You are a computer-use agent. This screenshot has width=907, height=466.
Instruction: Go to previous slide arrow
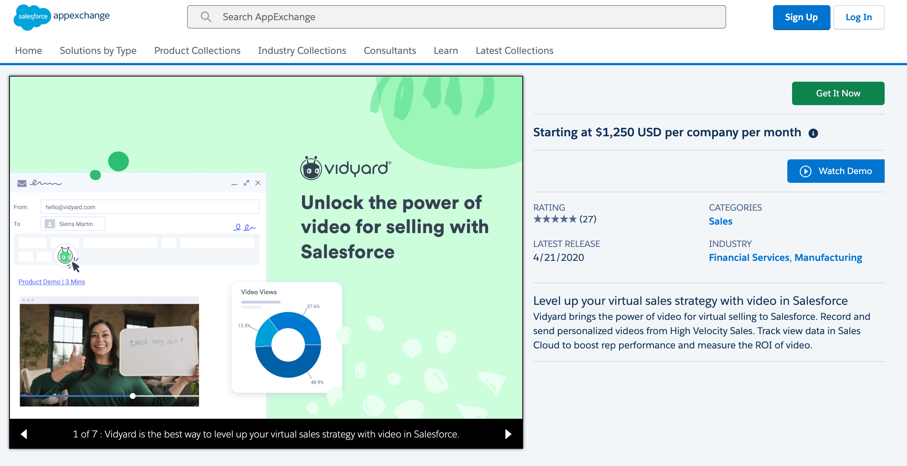coord(24,434)
